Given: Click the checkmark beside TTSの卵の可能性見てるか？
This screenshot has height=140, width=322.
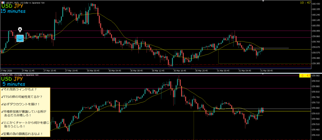Looking at the screenshot, I should [x=2, y=97].
